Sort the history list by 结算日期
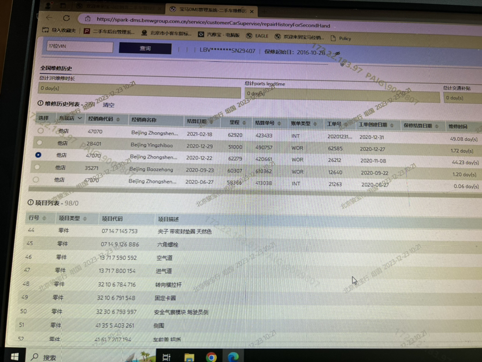Image resolution: width=482 pixels, height=362 pixels. [x=211, y=122]
